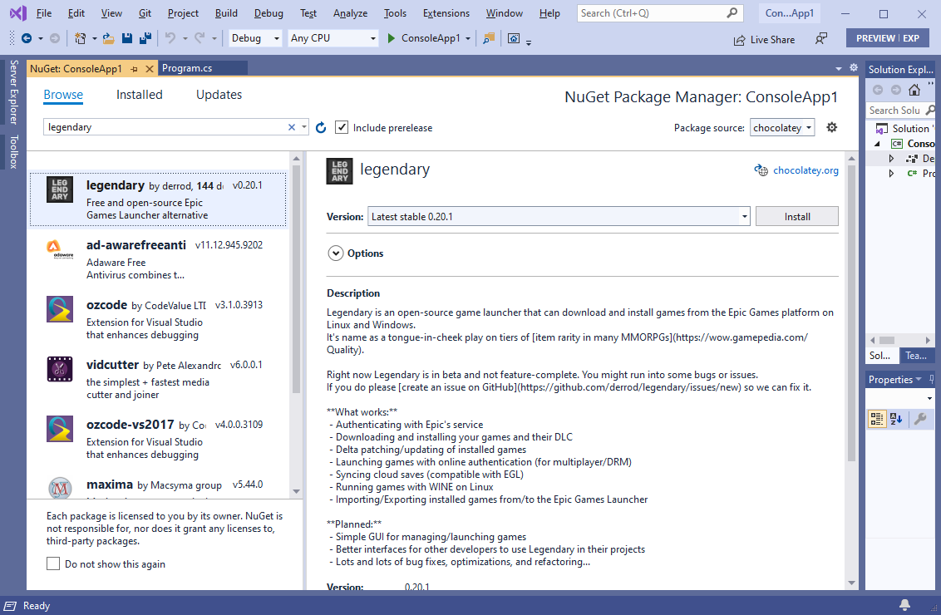
Task: Open the ConsoleApp1 start target dropdown arrow
Action: [x=468, y=38]
